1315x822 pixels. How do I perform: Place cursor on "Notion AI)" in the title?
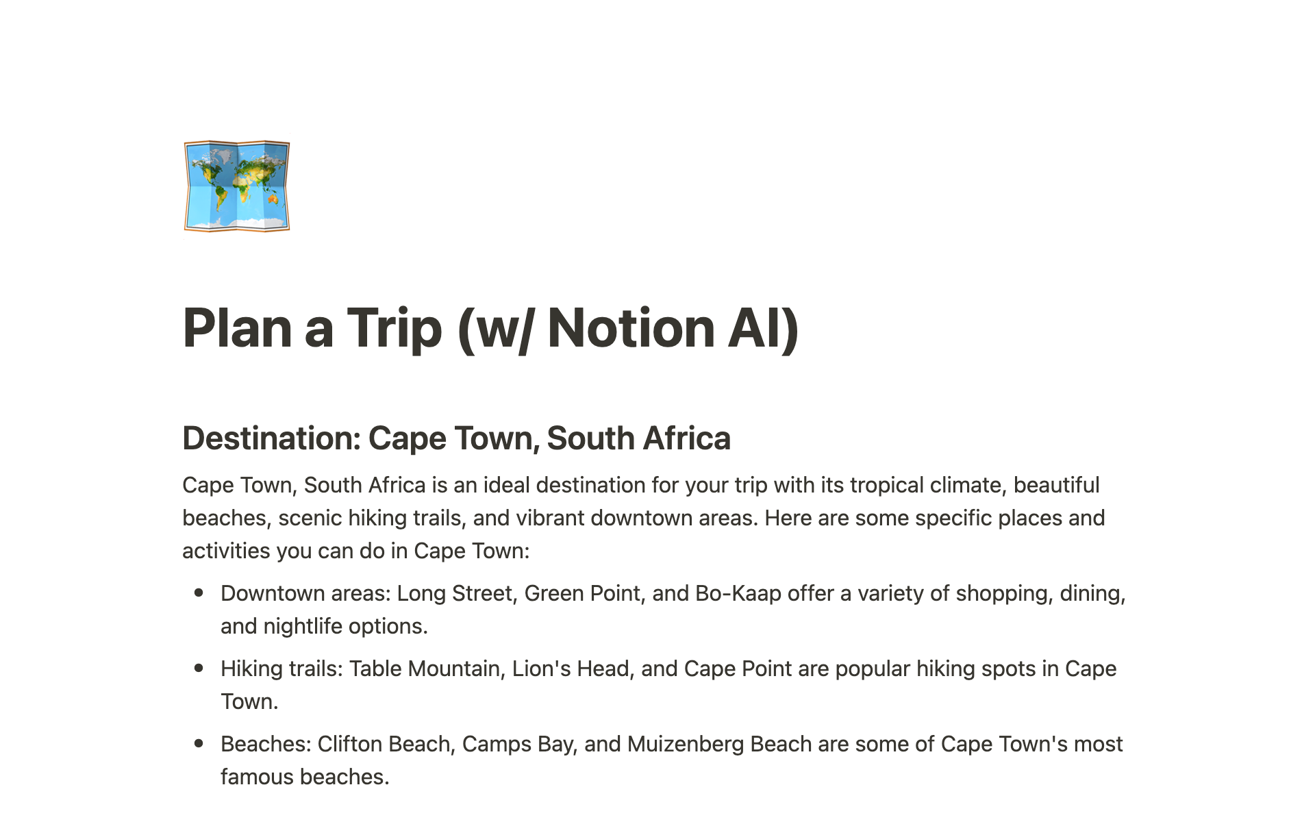coord(673,328)
